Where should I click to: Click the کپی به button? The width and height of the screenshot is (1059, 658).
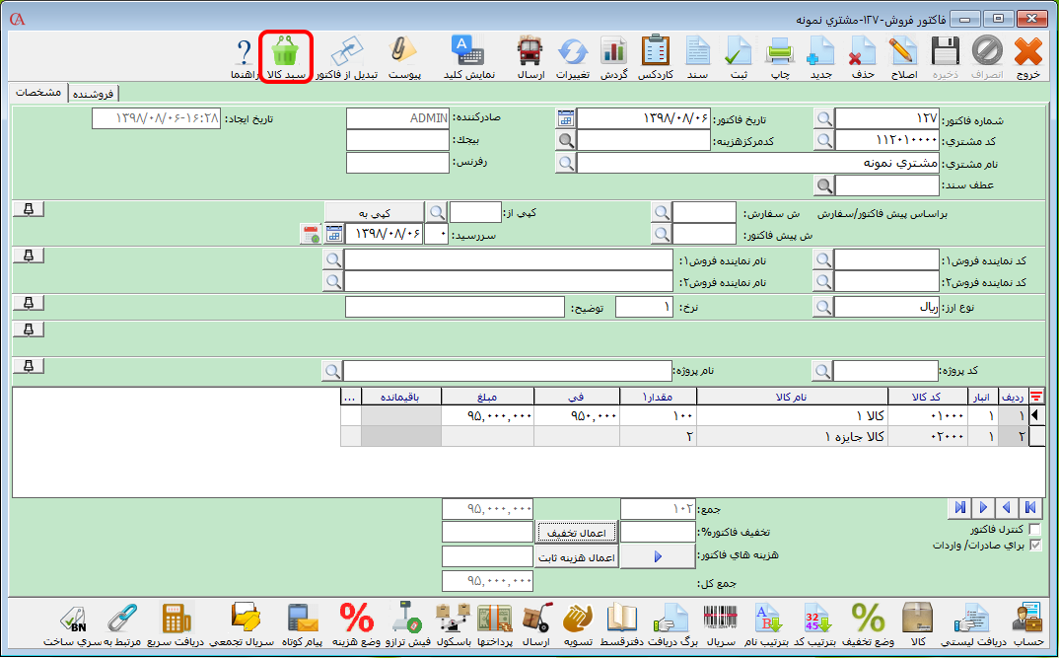pos(374,211)
